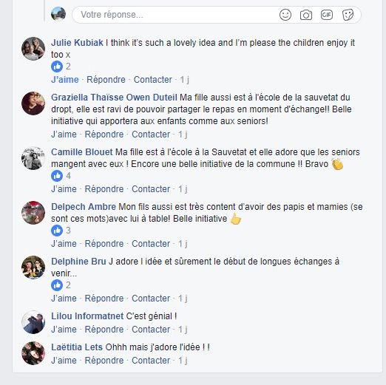Reply to Lilou Informatnet's comment

(104, 330)
